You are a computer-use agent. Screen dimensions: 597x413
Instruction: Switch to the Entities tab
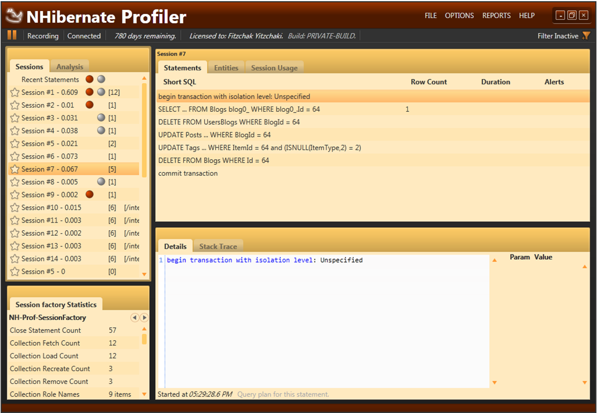click(x=226, y=68)
